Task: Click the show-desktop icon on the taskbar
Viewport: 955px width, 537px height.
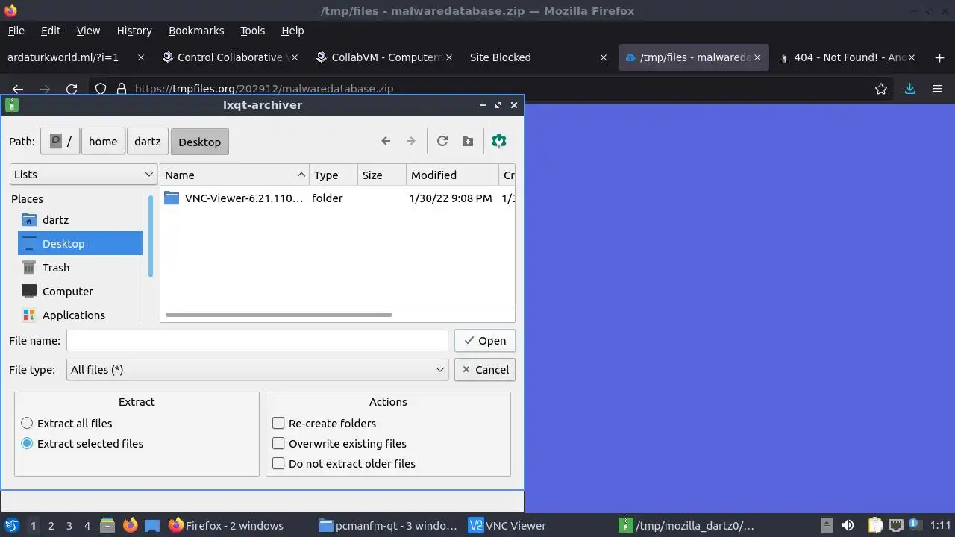Action: click(x=152, y=525)
